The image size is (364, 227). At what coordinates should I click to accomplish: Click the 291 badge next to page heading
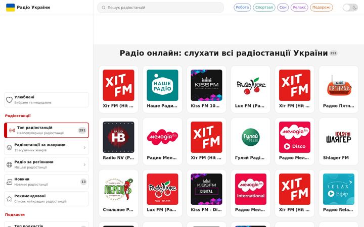point(333,53)
